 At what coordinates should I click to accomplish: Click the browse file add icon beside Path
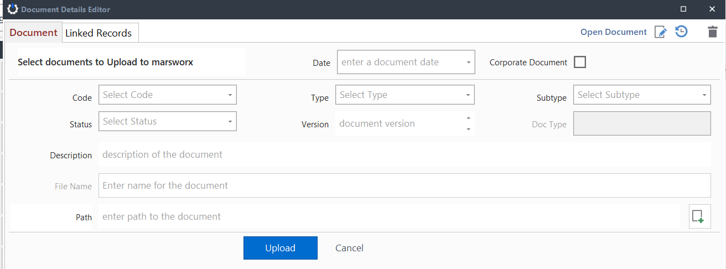coord(699,216)
